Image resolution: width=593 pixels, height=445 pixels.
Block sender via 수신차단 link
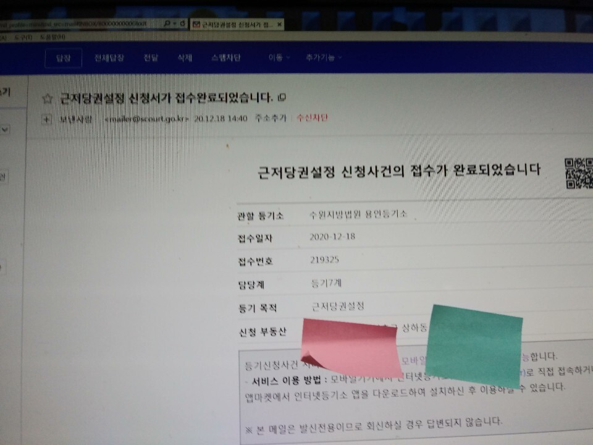point(312,117)
